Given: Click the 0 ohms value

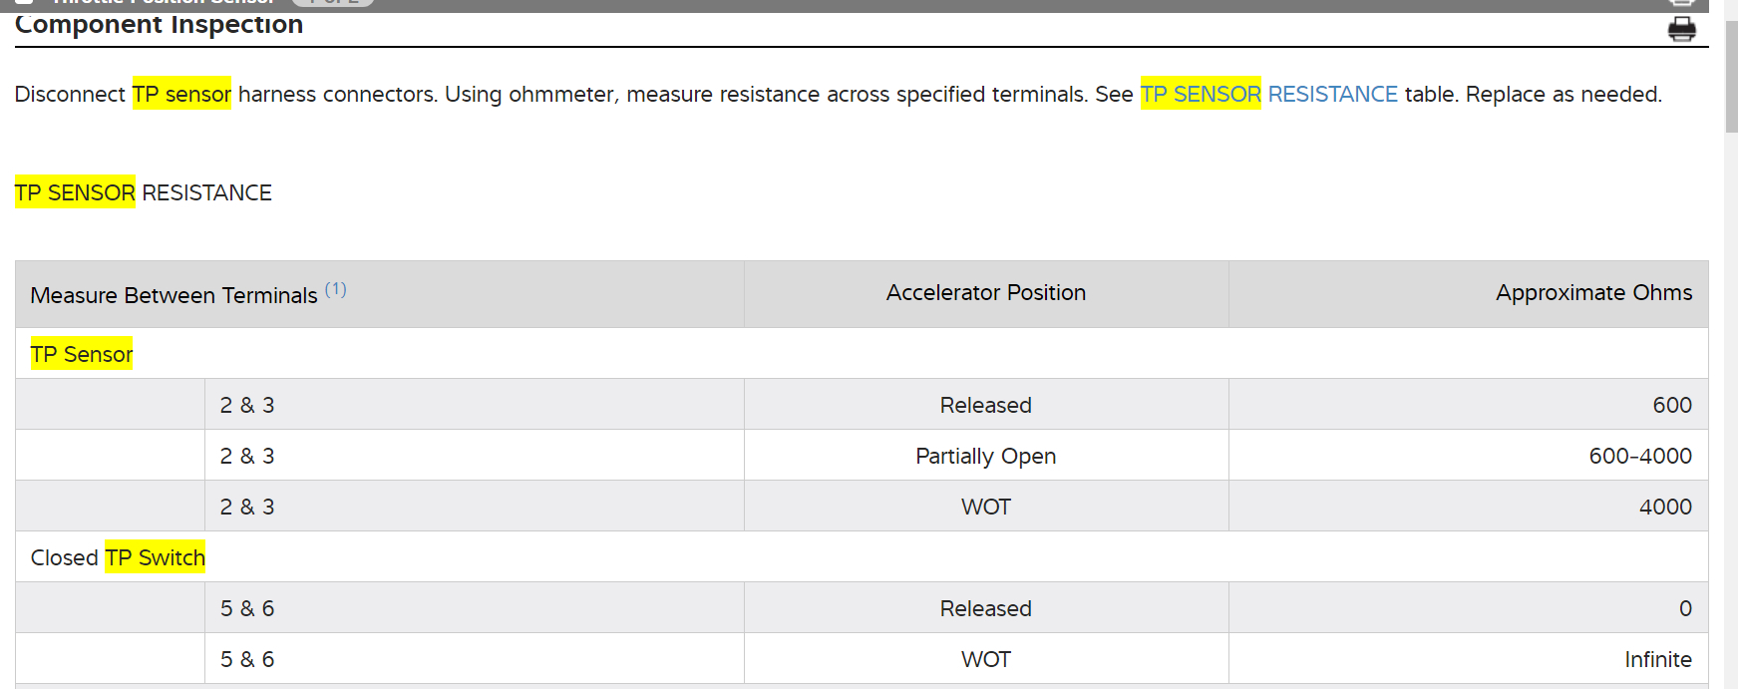Looking at the screenshot, I should coord(1684,608).
